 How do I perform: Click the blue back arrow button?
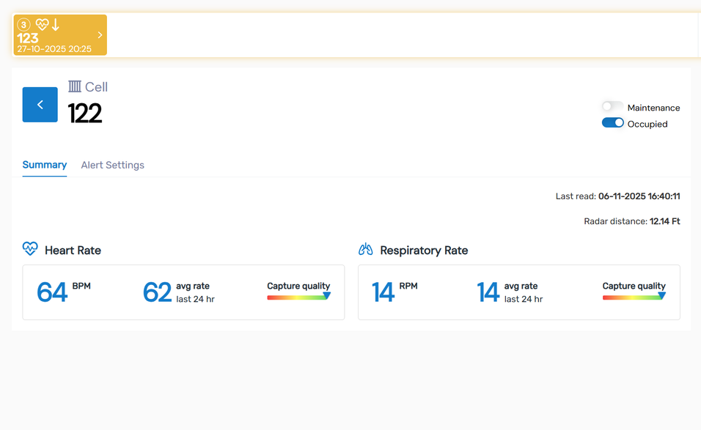[40, 105]
